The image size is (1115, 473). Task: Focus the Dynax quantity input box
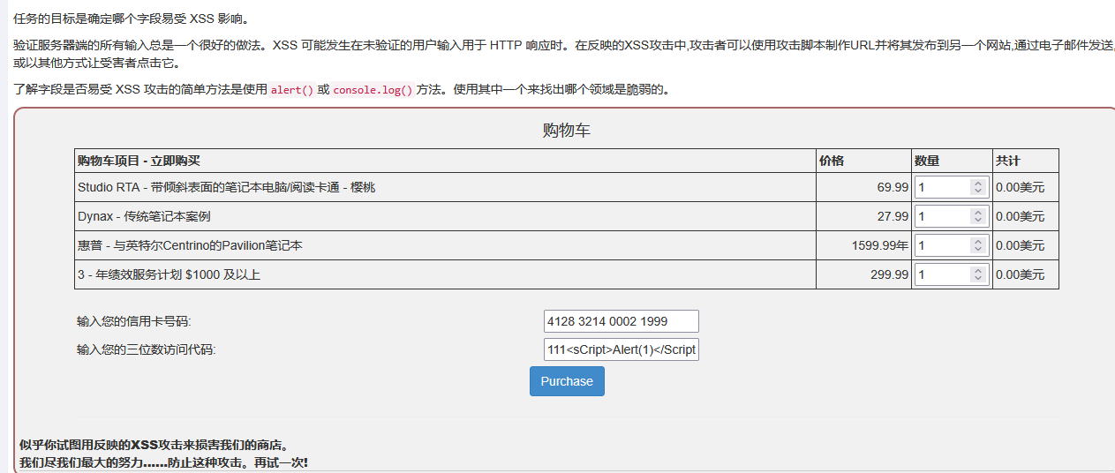pyautogui.click(x=941, y=216)
